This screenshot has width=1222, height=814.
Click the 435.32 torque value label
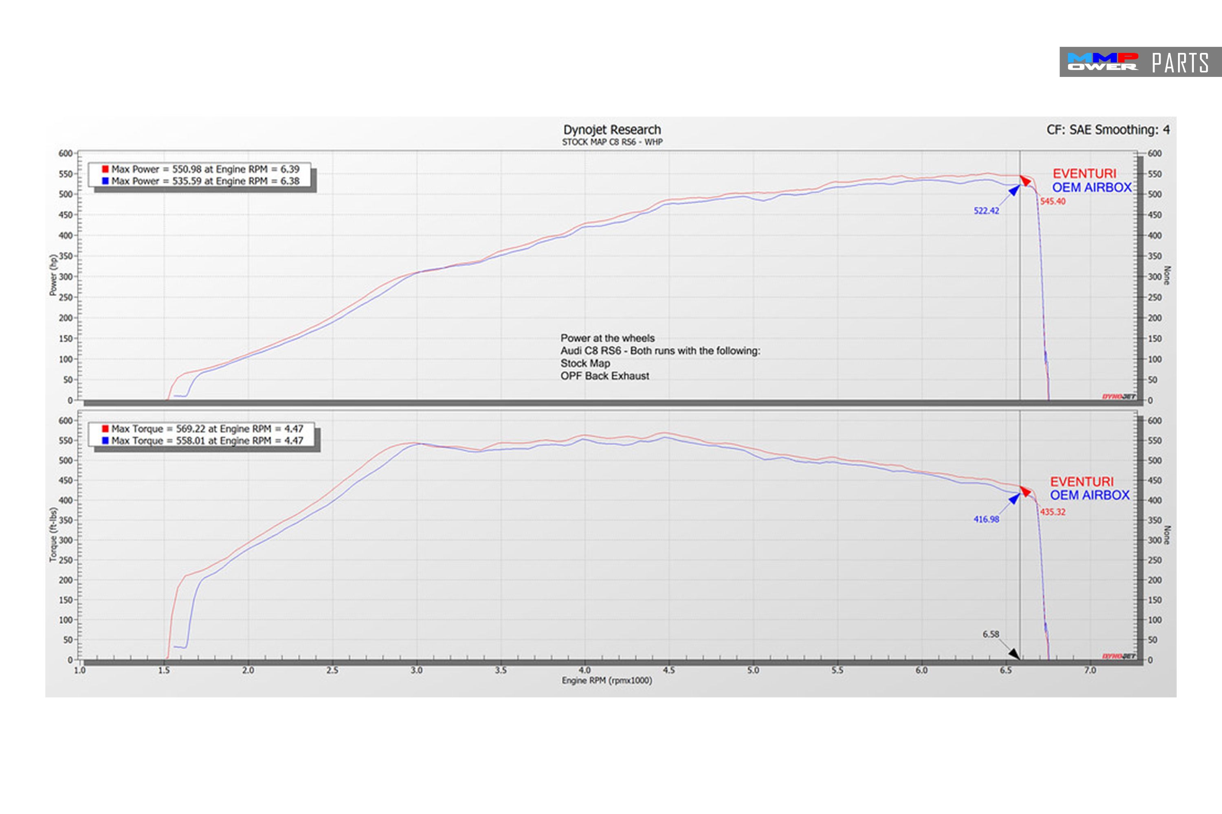[x=1053, y=512]
